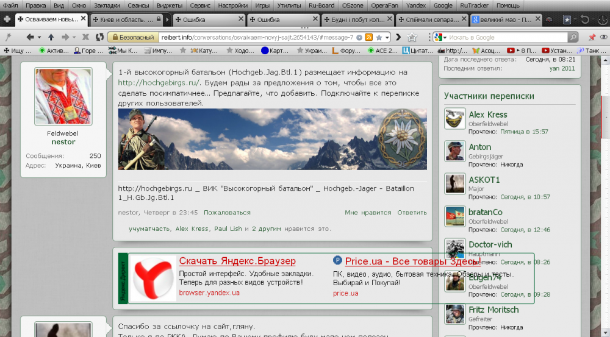Open the browser.yandex.ua ad address
This screenshot has height=337, width=610.
(x=209, y=293)
